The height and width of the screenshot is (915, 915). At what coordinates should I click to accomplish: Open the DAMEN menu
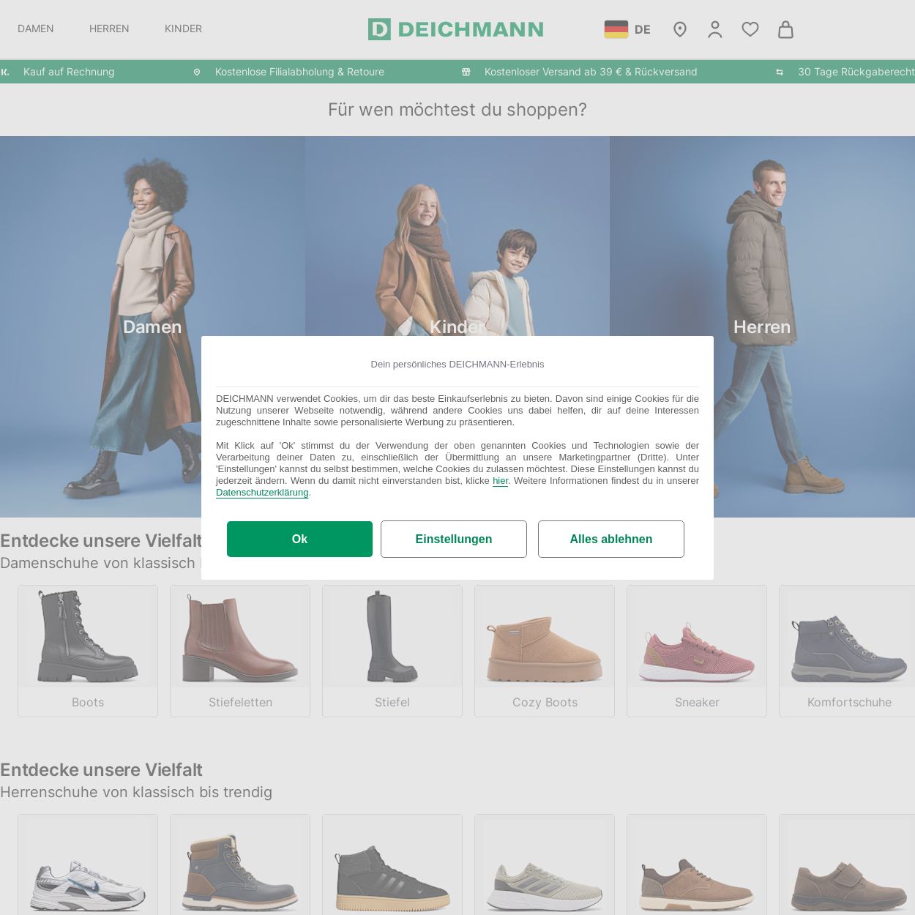pos(36,29)
